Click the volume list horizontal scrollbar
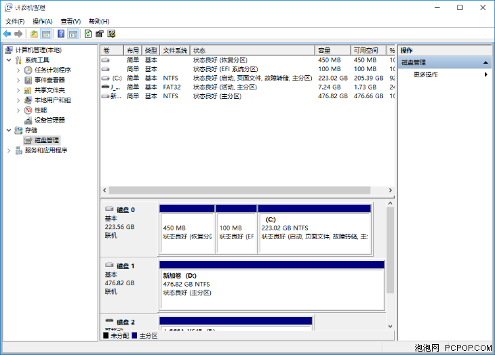Viewport: 495px width, 355px height. coord(239,190)
